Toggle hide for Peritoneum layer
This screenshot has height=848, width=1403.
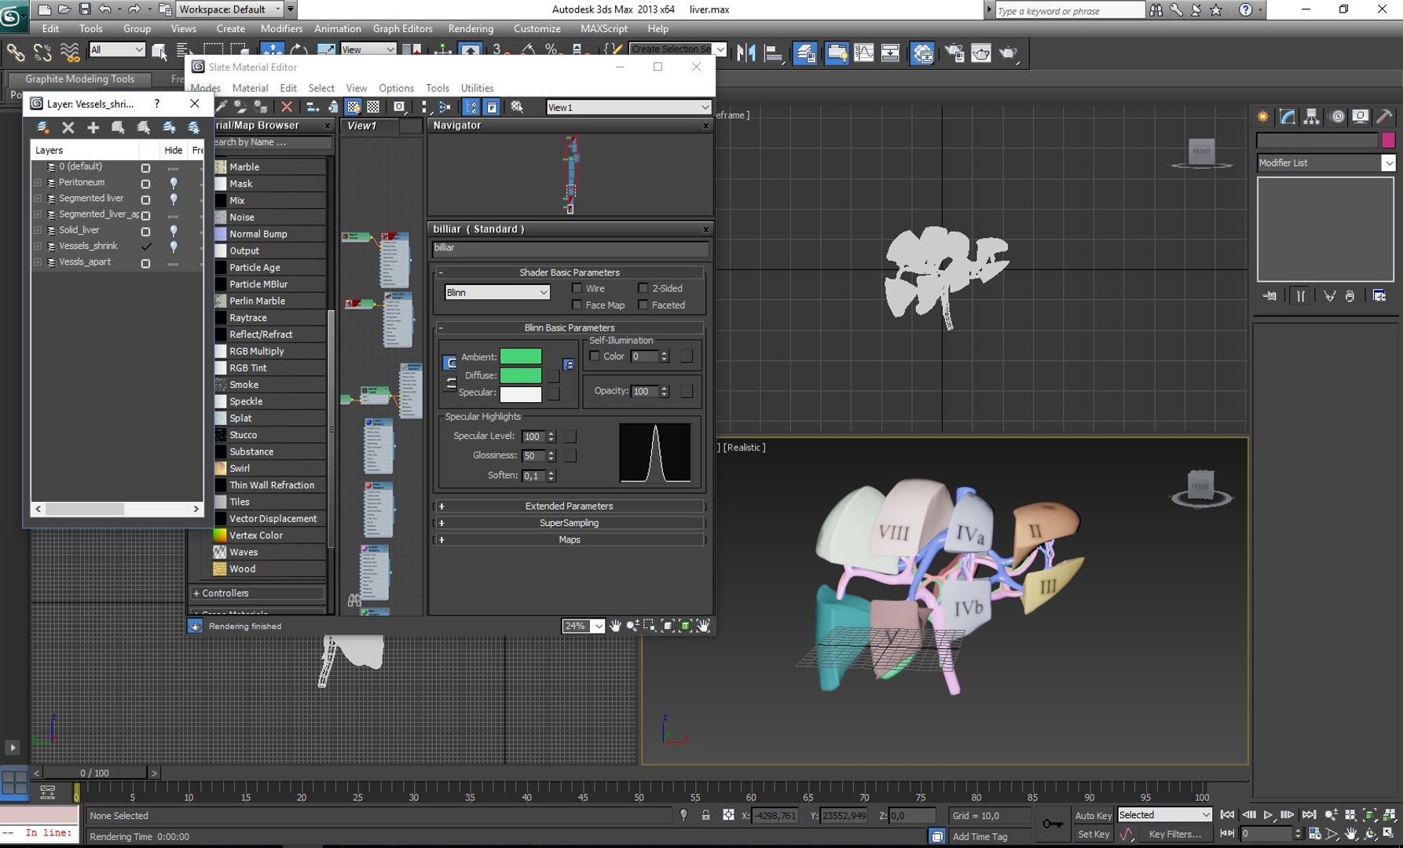point(174,182)
